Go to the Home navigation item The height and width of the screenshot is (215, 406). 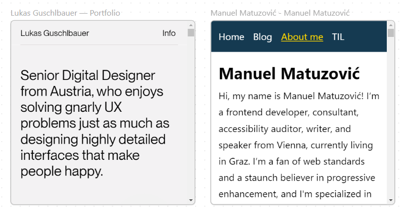231,37
